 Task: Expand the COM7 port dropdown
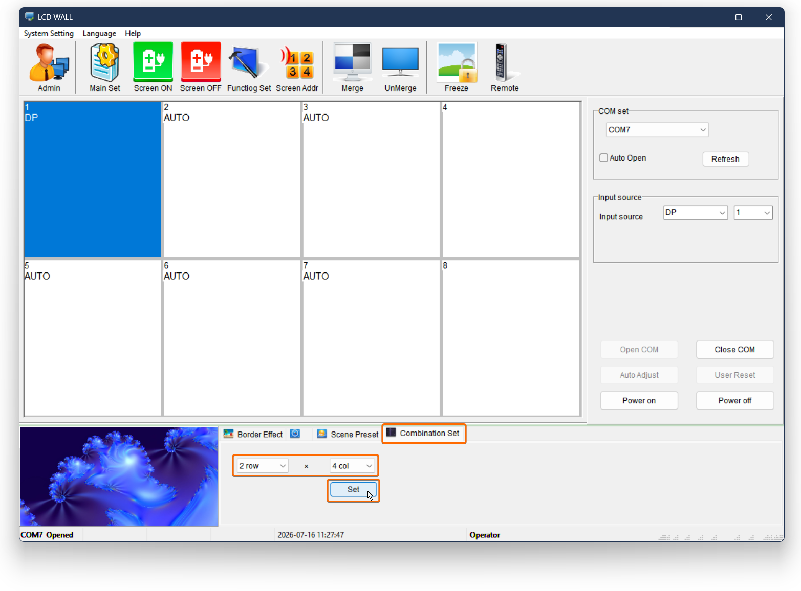click(657, 130)
